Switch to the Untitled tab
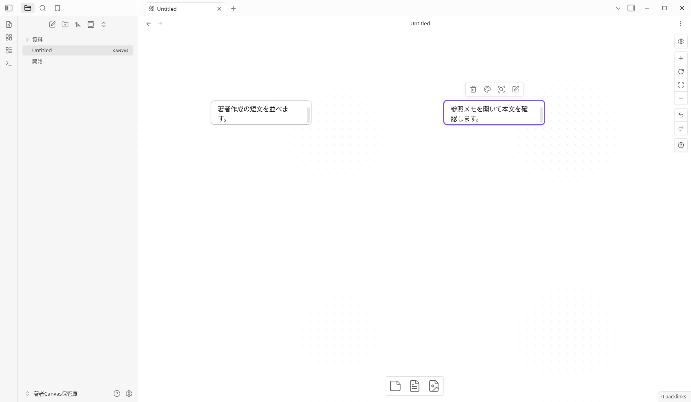Screen dimensions: 691x402 (185, 9)
